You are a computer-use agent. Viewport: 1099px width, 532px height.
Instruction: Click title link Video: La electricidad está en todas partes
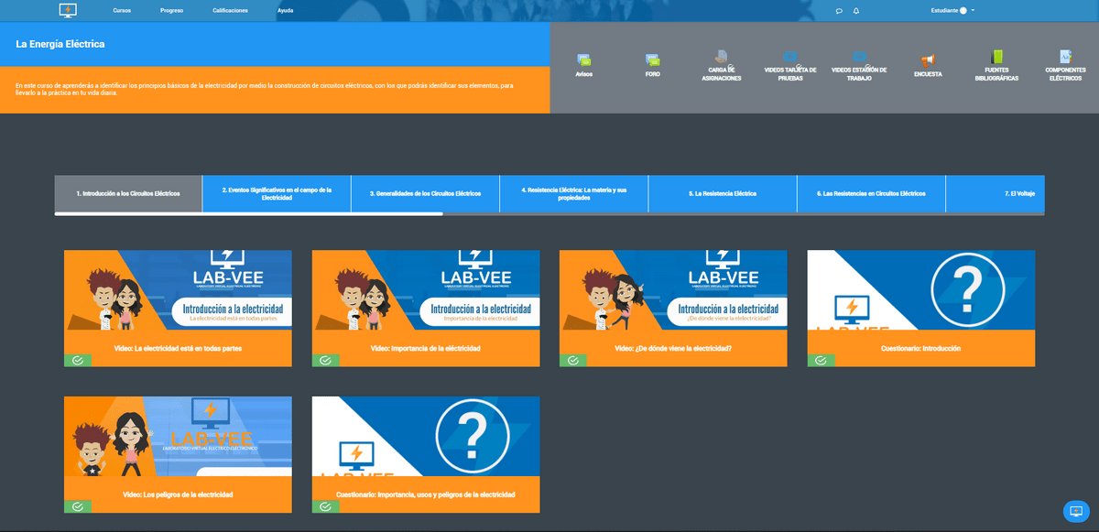(179, 349)
